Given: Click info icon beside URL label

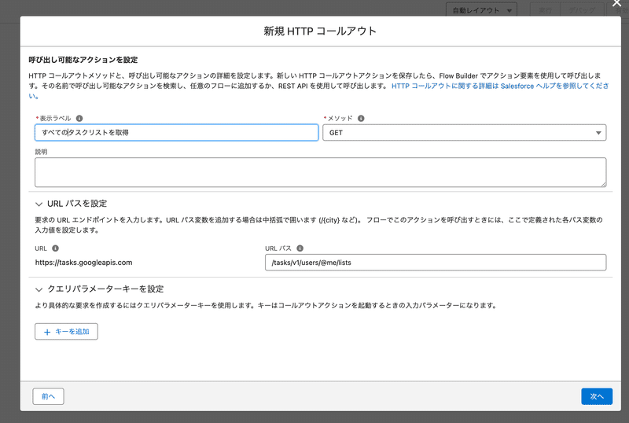Looking at the screenshot, I should [55, 248].
